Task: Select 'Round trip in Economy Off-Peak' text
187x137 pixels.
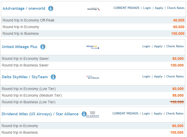Action: coord(29,20)
